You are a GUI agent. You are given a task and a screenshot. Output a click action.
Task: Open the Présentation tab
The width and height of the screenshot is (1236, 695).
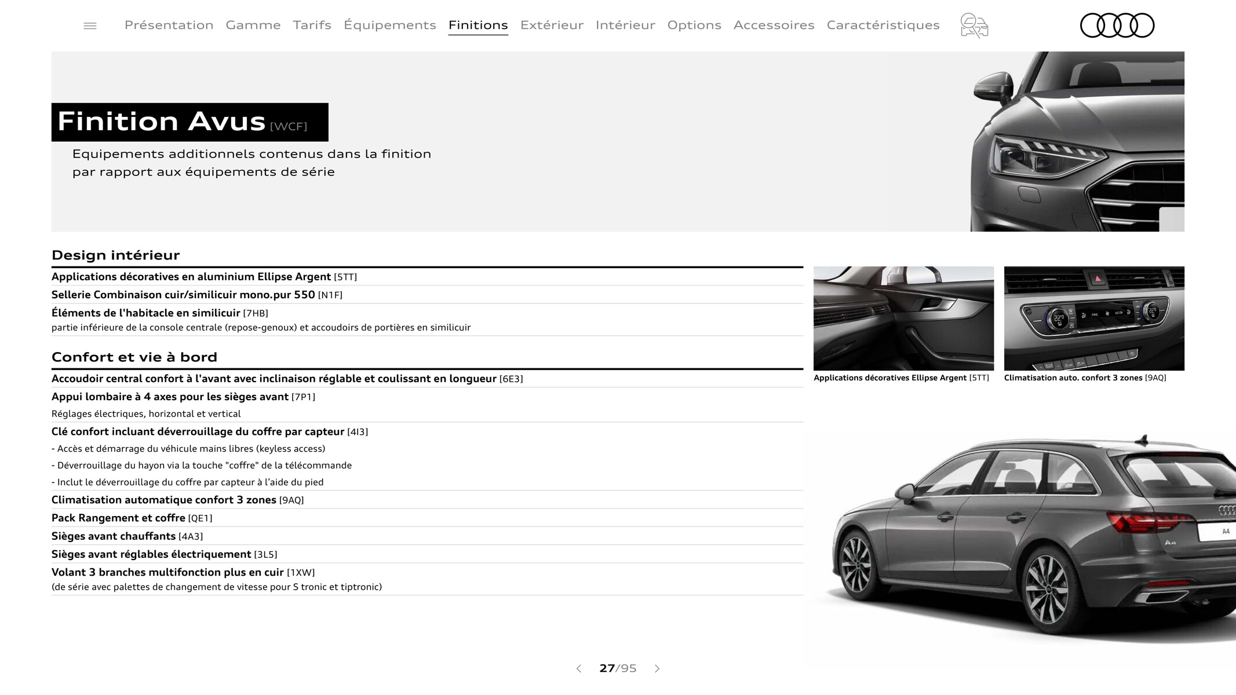(x=169, y=25)
